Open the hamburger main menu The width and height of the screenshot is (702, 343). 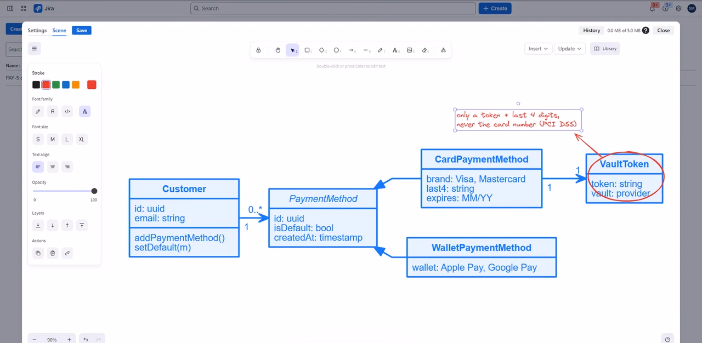(34, 49)
